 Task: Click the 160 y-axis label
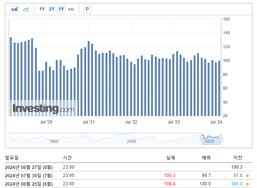tap(226, 19)
